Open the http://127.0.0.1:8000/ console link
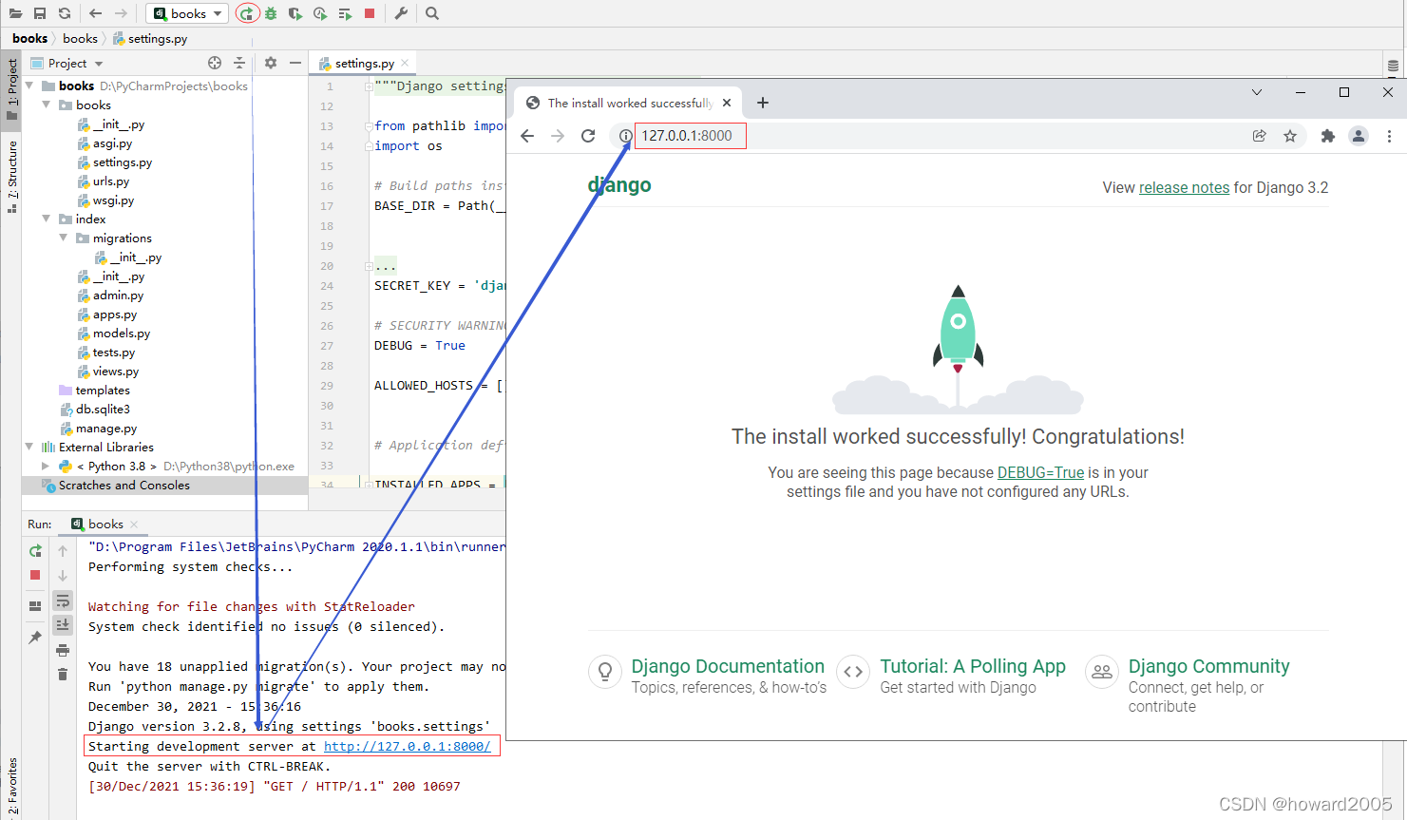The width and height of the screenshot is (1407, 820). [407, 747]
